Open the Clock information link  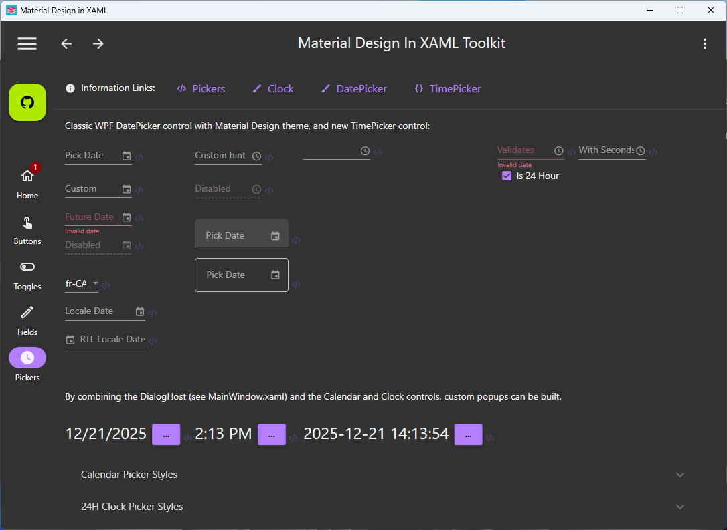point(272,88)
